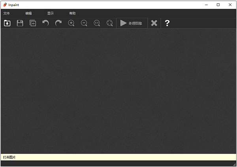
Task: Click the 打开图片 hint bar text
Action: (9, 158)
